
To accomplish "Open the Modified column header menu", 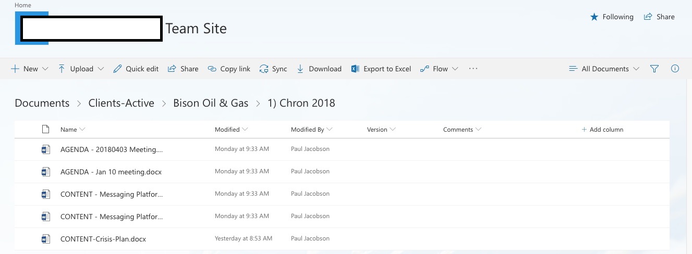I will (231, 130).
